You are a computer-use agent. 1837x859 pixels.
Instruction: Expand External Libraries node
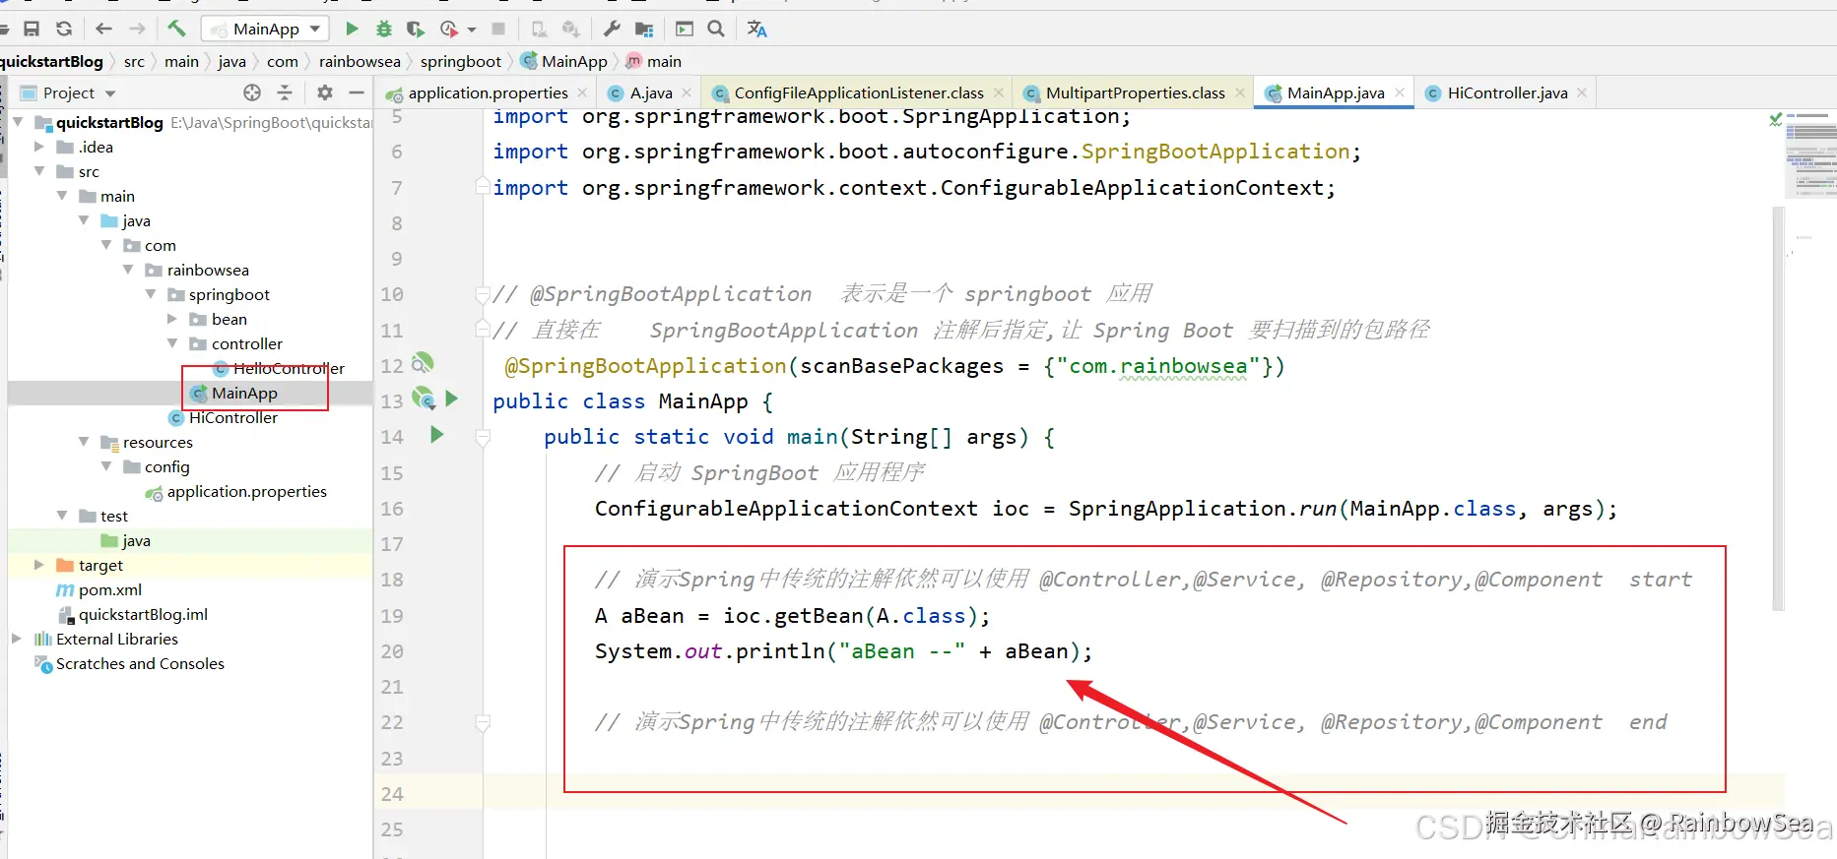click(17, 639)
